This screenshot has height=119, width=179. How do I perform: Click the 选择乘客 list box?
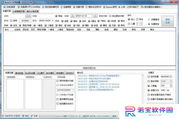click(15, 94)
